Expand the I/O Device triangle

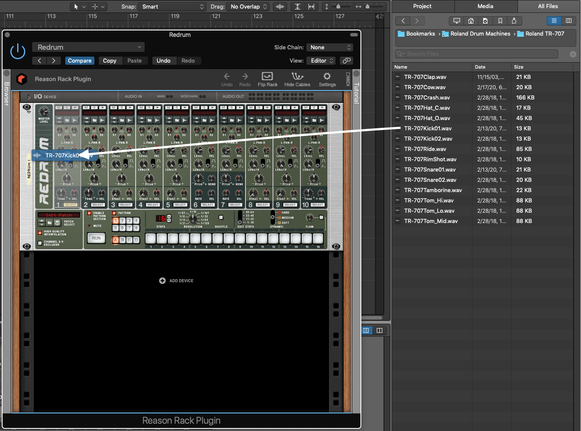click(29, 96)
